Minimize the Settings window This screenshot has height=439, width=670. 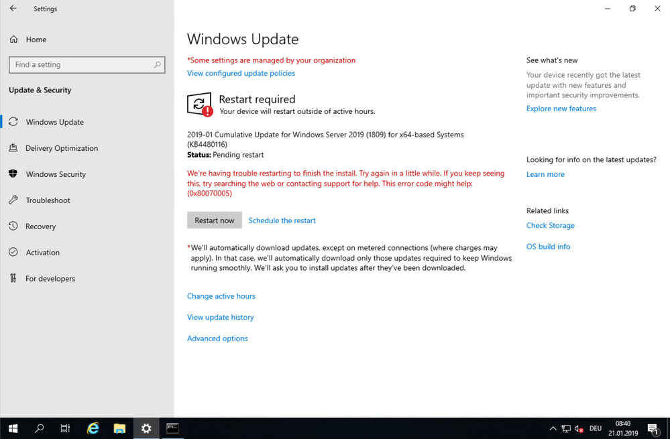607,9
